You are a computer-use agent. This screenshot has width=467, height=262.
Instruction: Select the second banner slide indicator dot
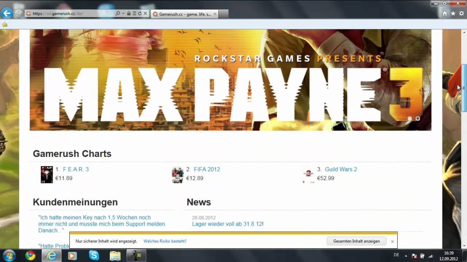point(418,119)
